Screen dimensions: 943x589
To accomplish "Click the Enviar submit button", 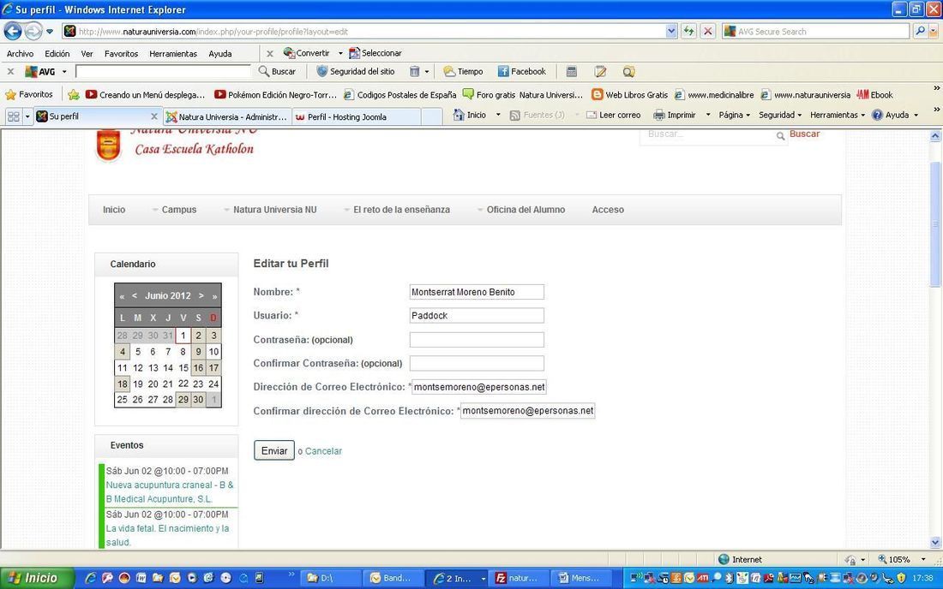I will [x=274, y=450].
